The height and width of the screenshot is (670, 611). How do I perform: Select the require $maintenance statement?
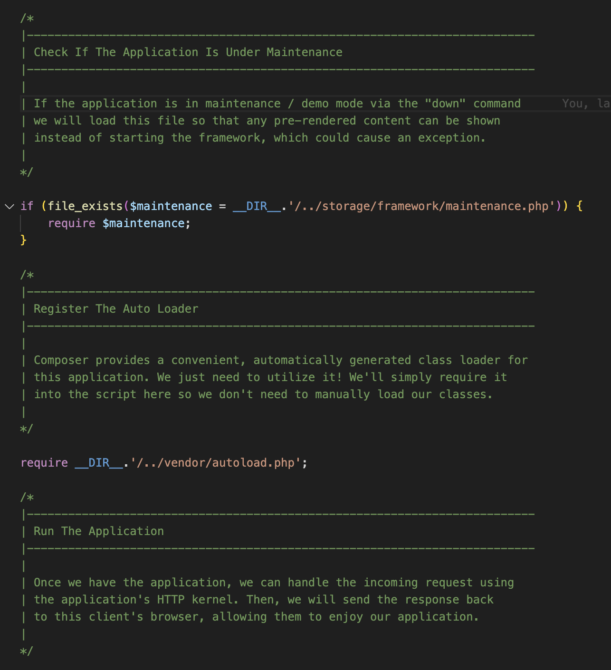119,223
